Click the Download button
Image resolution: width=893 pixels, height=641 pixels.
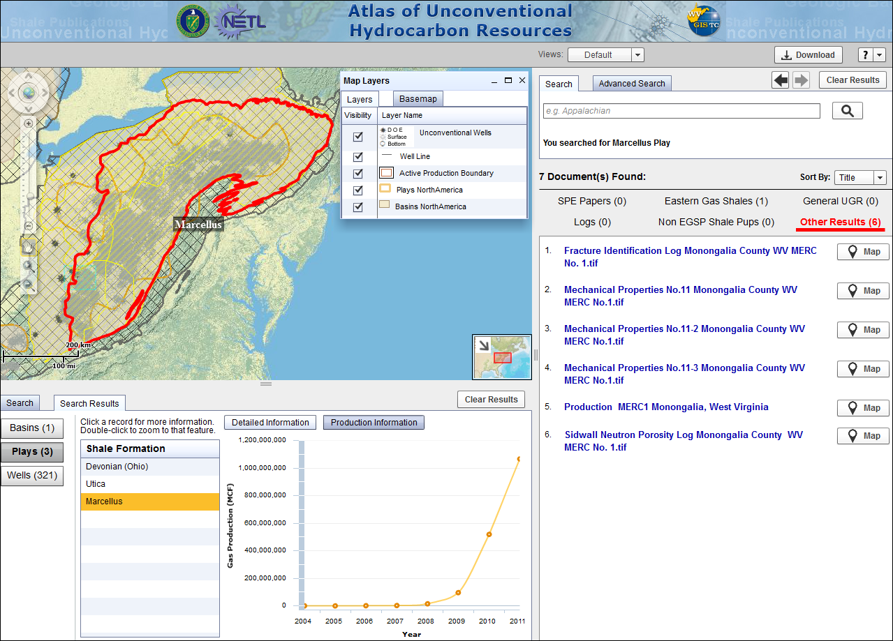pyautogui.click(x=808, y=55)
